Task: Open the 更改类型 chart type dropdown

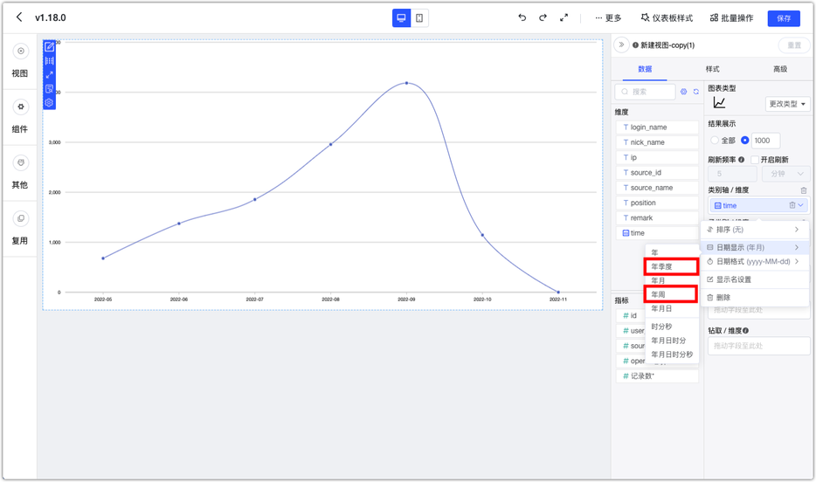Action: coord(787,104)
